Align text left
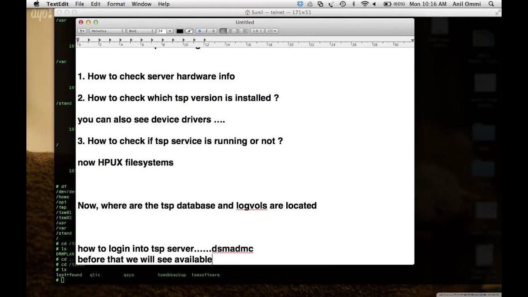This screenshot has height=297, width=528. click(x=223, y=31)
